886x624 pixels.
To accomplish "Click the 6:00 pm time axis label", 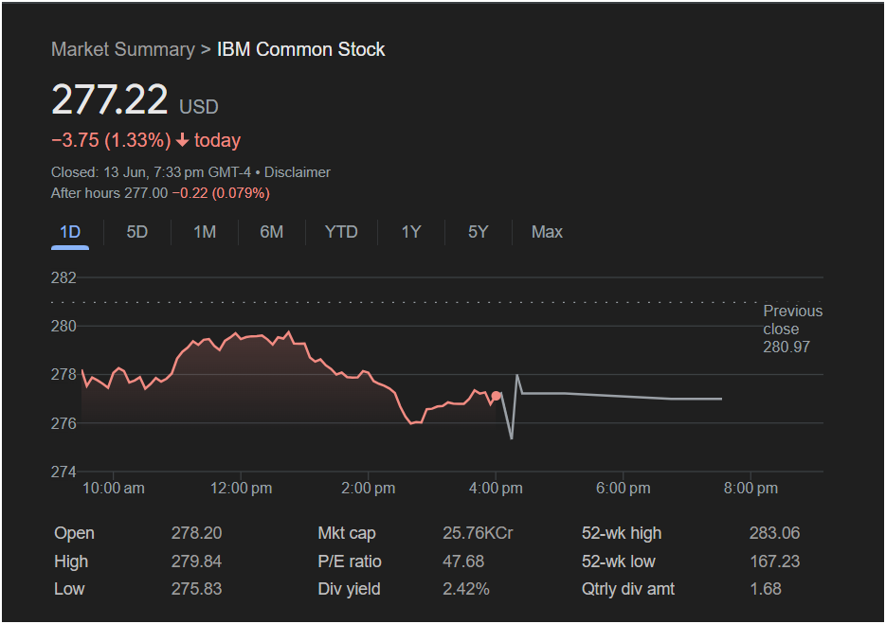I will click(x=624, y=488).
